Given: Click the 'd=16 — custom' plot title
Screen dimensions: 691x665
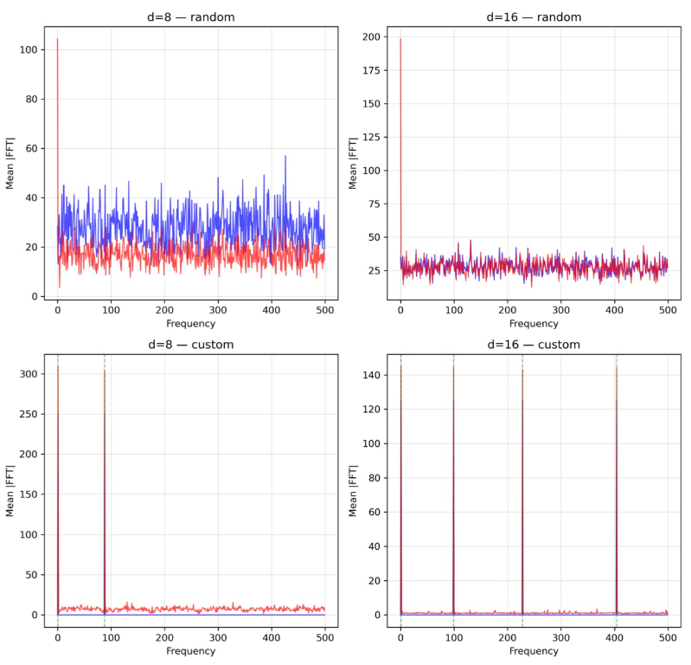Looking at the screenshot, I should point(534,345).
